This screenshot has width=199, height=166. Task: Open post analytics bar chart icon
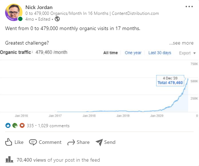click(x=9, y=159)
